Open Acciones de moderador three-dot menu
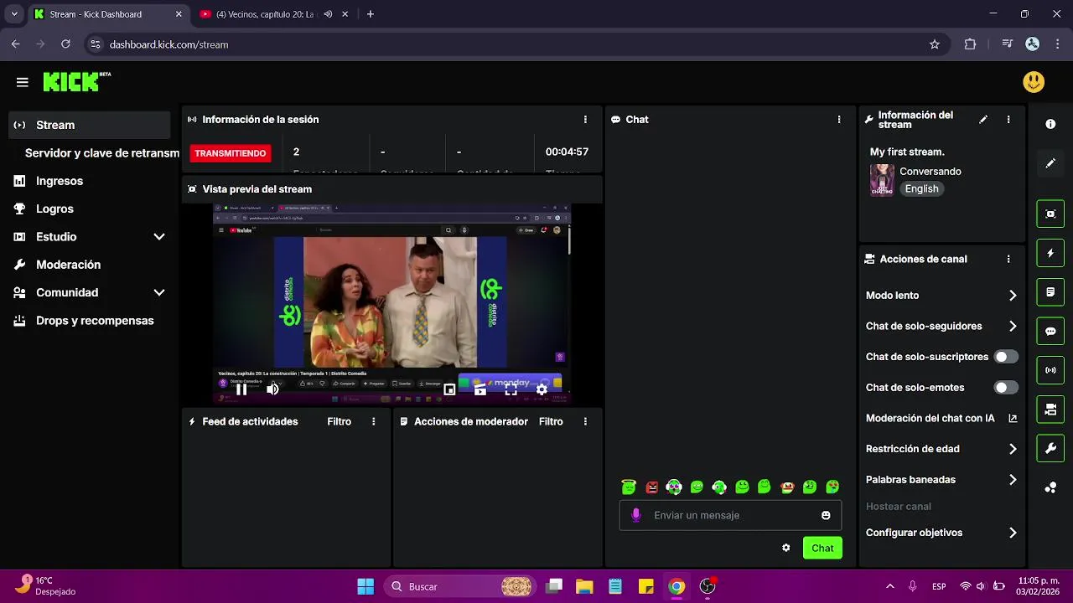Image resolution: width=1073 pixels, height=603 pixels. tap(585, 422)
